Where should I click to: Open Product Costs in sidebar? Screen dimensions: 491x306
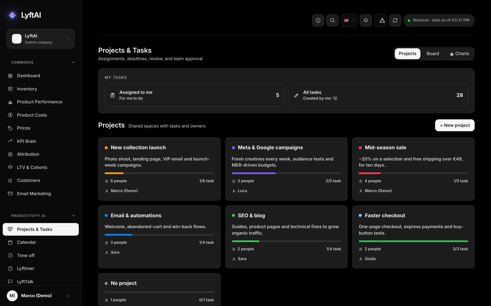tap(41, 115)
